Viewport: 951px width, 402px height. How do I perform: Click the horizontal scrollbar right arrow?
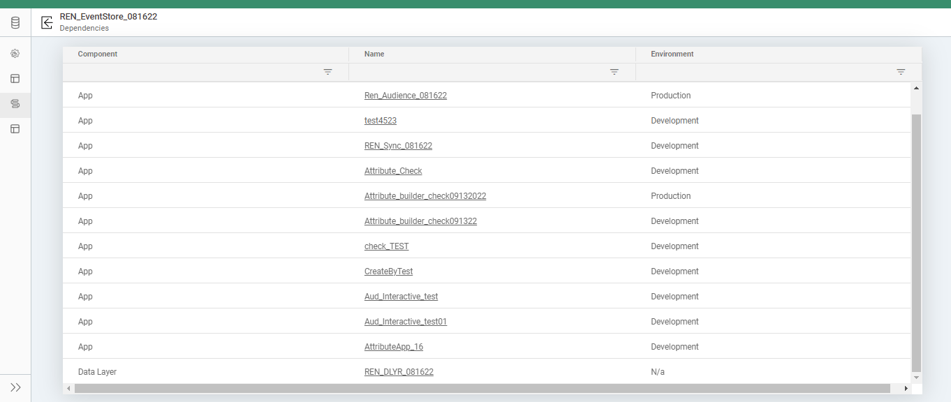click(x=906, y=388)
